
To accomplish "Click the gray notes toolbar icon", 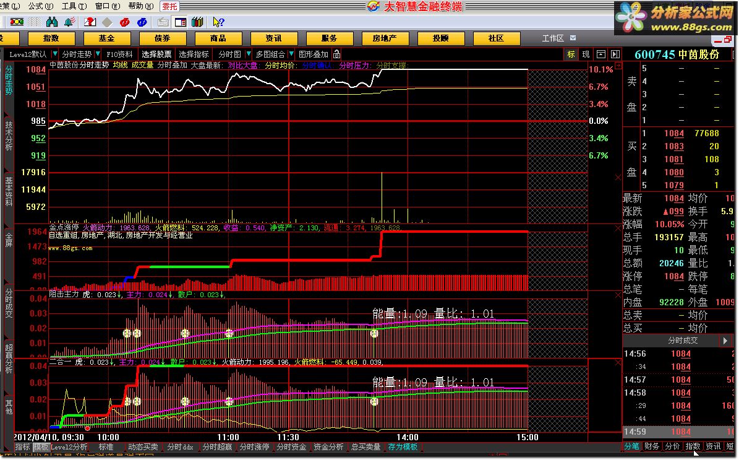I will coord(163,22).
